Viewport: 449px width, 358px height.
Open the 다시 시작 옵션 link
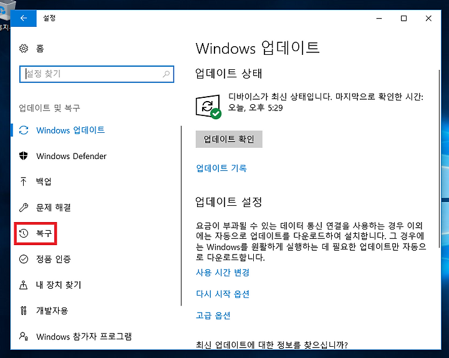[x=223, y=294]
